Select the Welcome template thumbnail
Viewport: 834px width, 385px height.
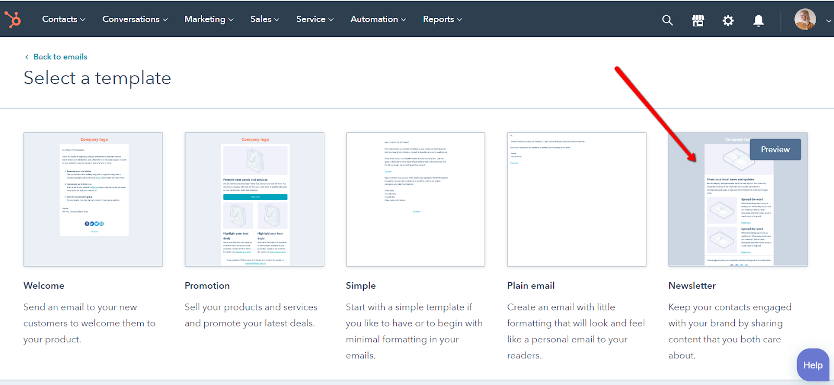tap(93, 199)
